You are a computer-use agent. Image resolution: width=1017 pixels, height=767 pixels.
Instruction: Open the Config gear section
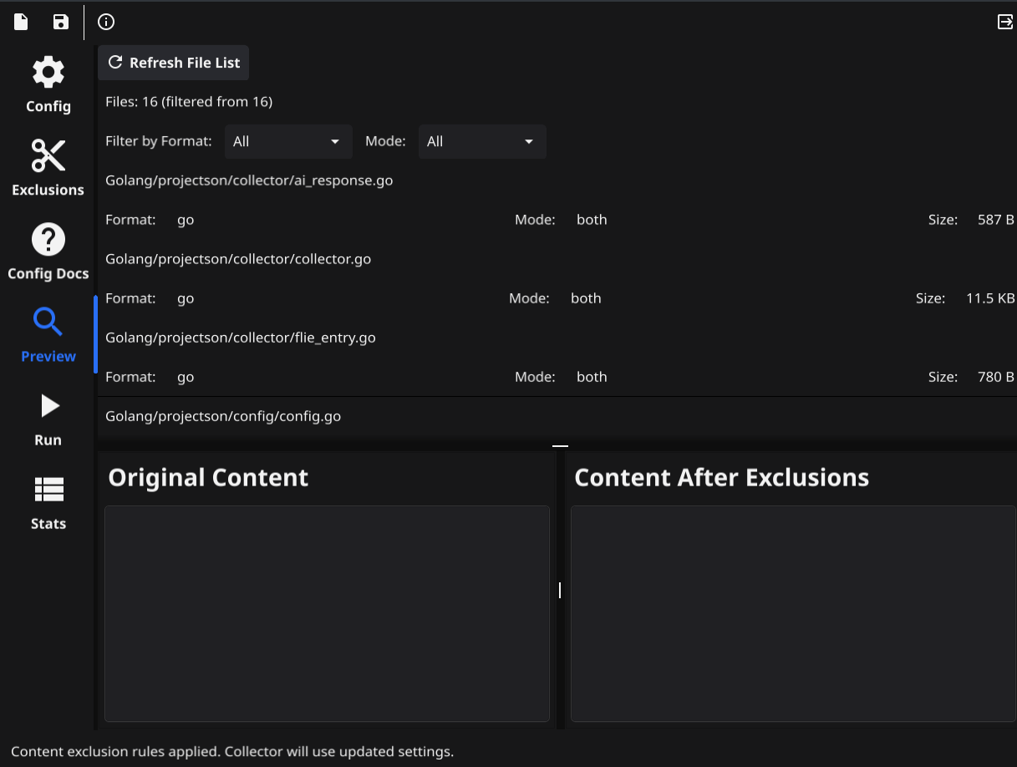pyautogui.click(x=48, y=84)
